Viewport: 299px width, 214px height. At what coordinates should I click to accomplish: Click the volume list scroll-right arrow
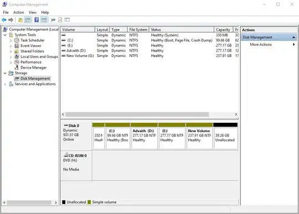(x=236, y=114)
